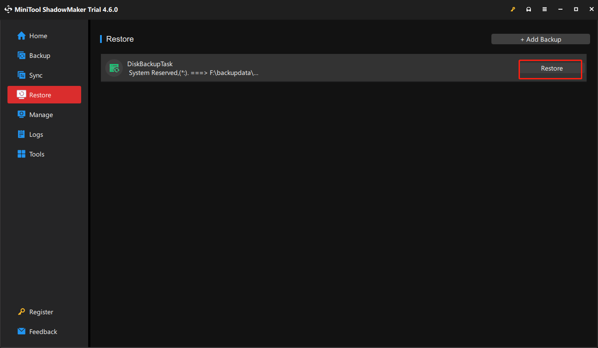
Task: Click the orange key icon in title bar
Action: (x=513, y=9)
